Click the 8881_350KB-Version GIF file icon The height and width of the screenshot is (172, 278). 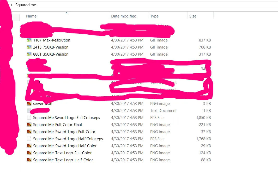pos(29,54)
